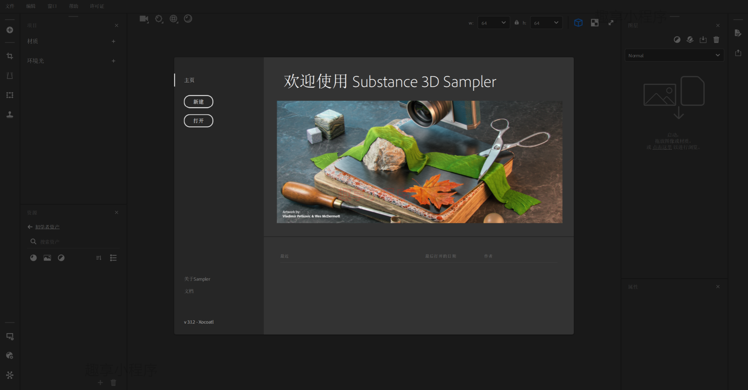This screenshot has height=390, width=748.
Task: Open the 许可证 menu
Action: click(x=97, y=6)
